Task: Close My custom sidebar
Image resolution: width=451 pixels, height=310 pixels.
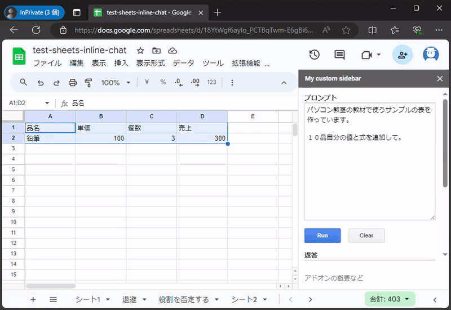Action: click(440, 78)
